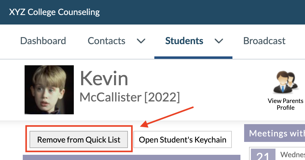Click the McCallister [2022] surname line
The width and height of the screenshot is (305, 160).
coord(130,97)
